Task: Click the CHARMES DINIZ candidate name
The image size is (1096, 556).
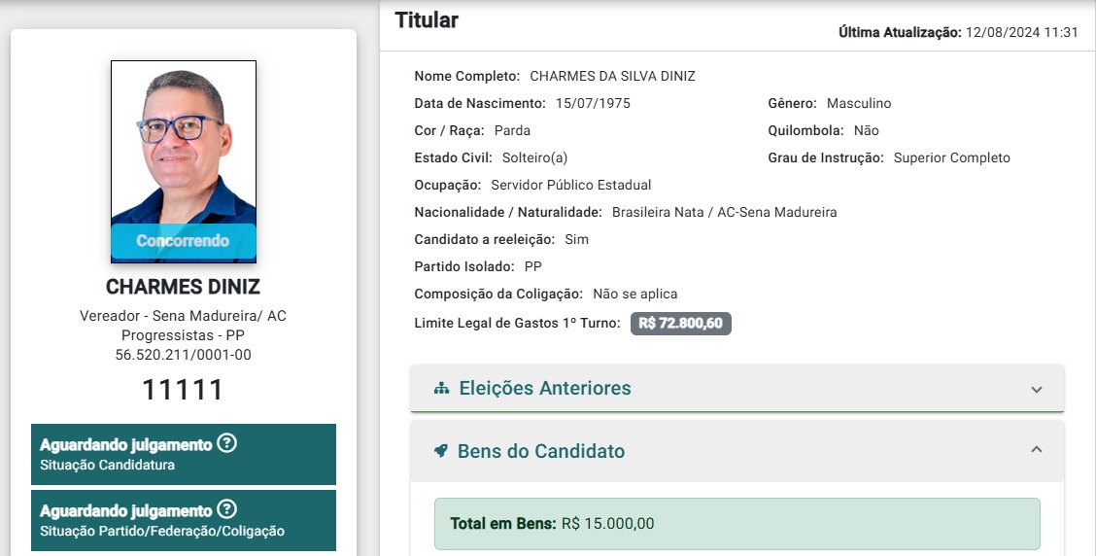Action: [183, 287]
